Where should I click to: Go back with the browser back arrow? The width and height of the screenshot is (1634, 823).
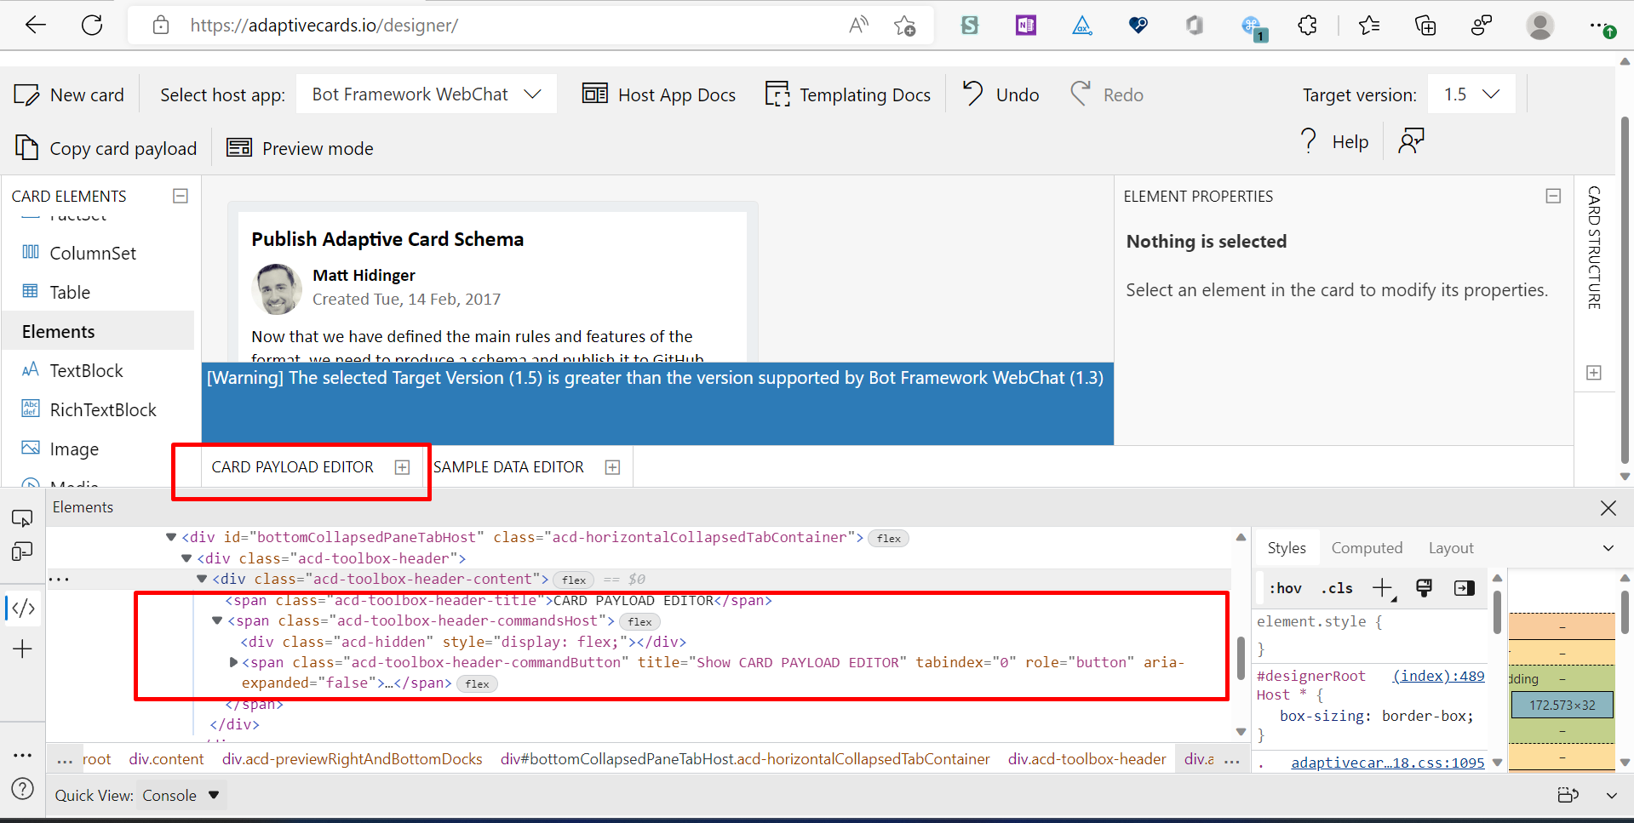coord(35,26)
